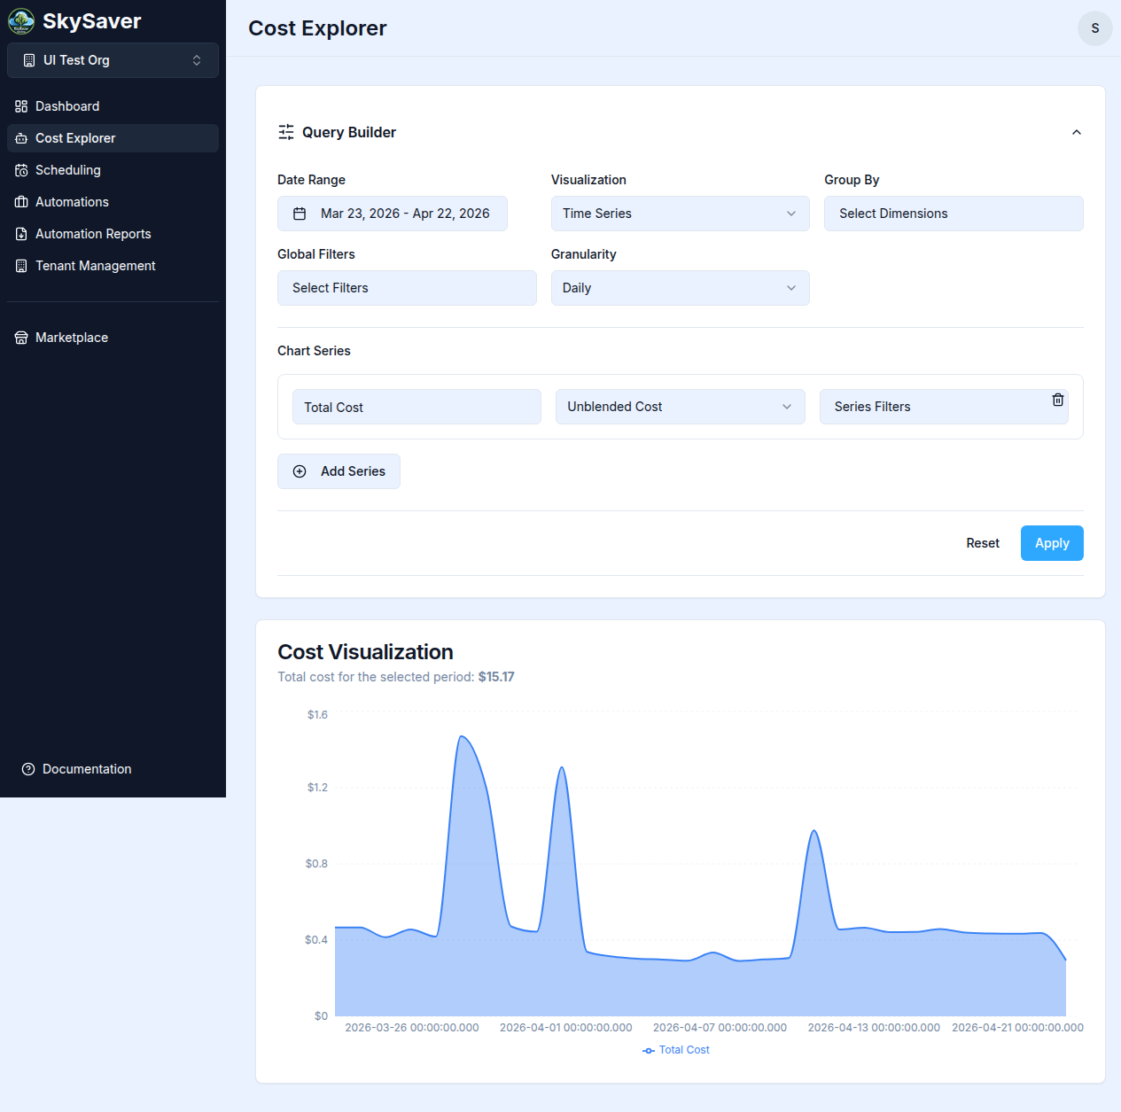Click the calendar icon in Date Range
Viewport: 1121px width, 1112px height.
tap(300, 214)
